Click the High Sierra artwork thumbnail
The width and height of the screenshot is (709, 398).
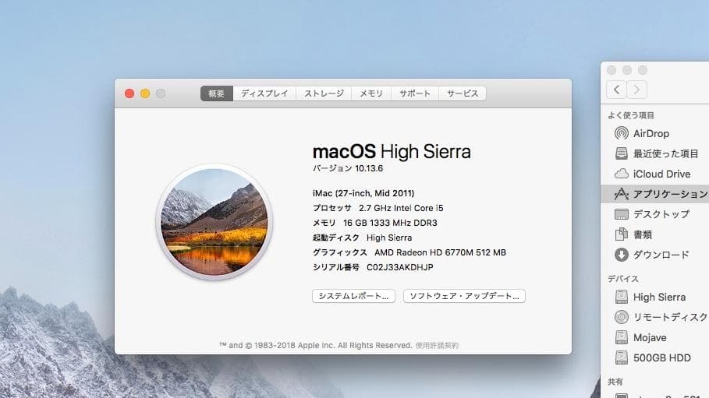click(214, 222)
